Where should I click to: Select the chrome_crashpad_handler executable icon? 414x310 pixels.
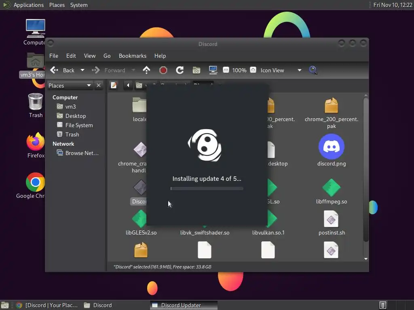coord(140,150)
